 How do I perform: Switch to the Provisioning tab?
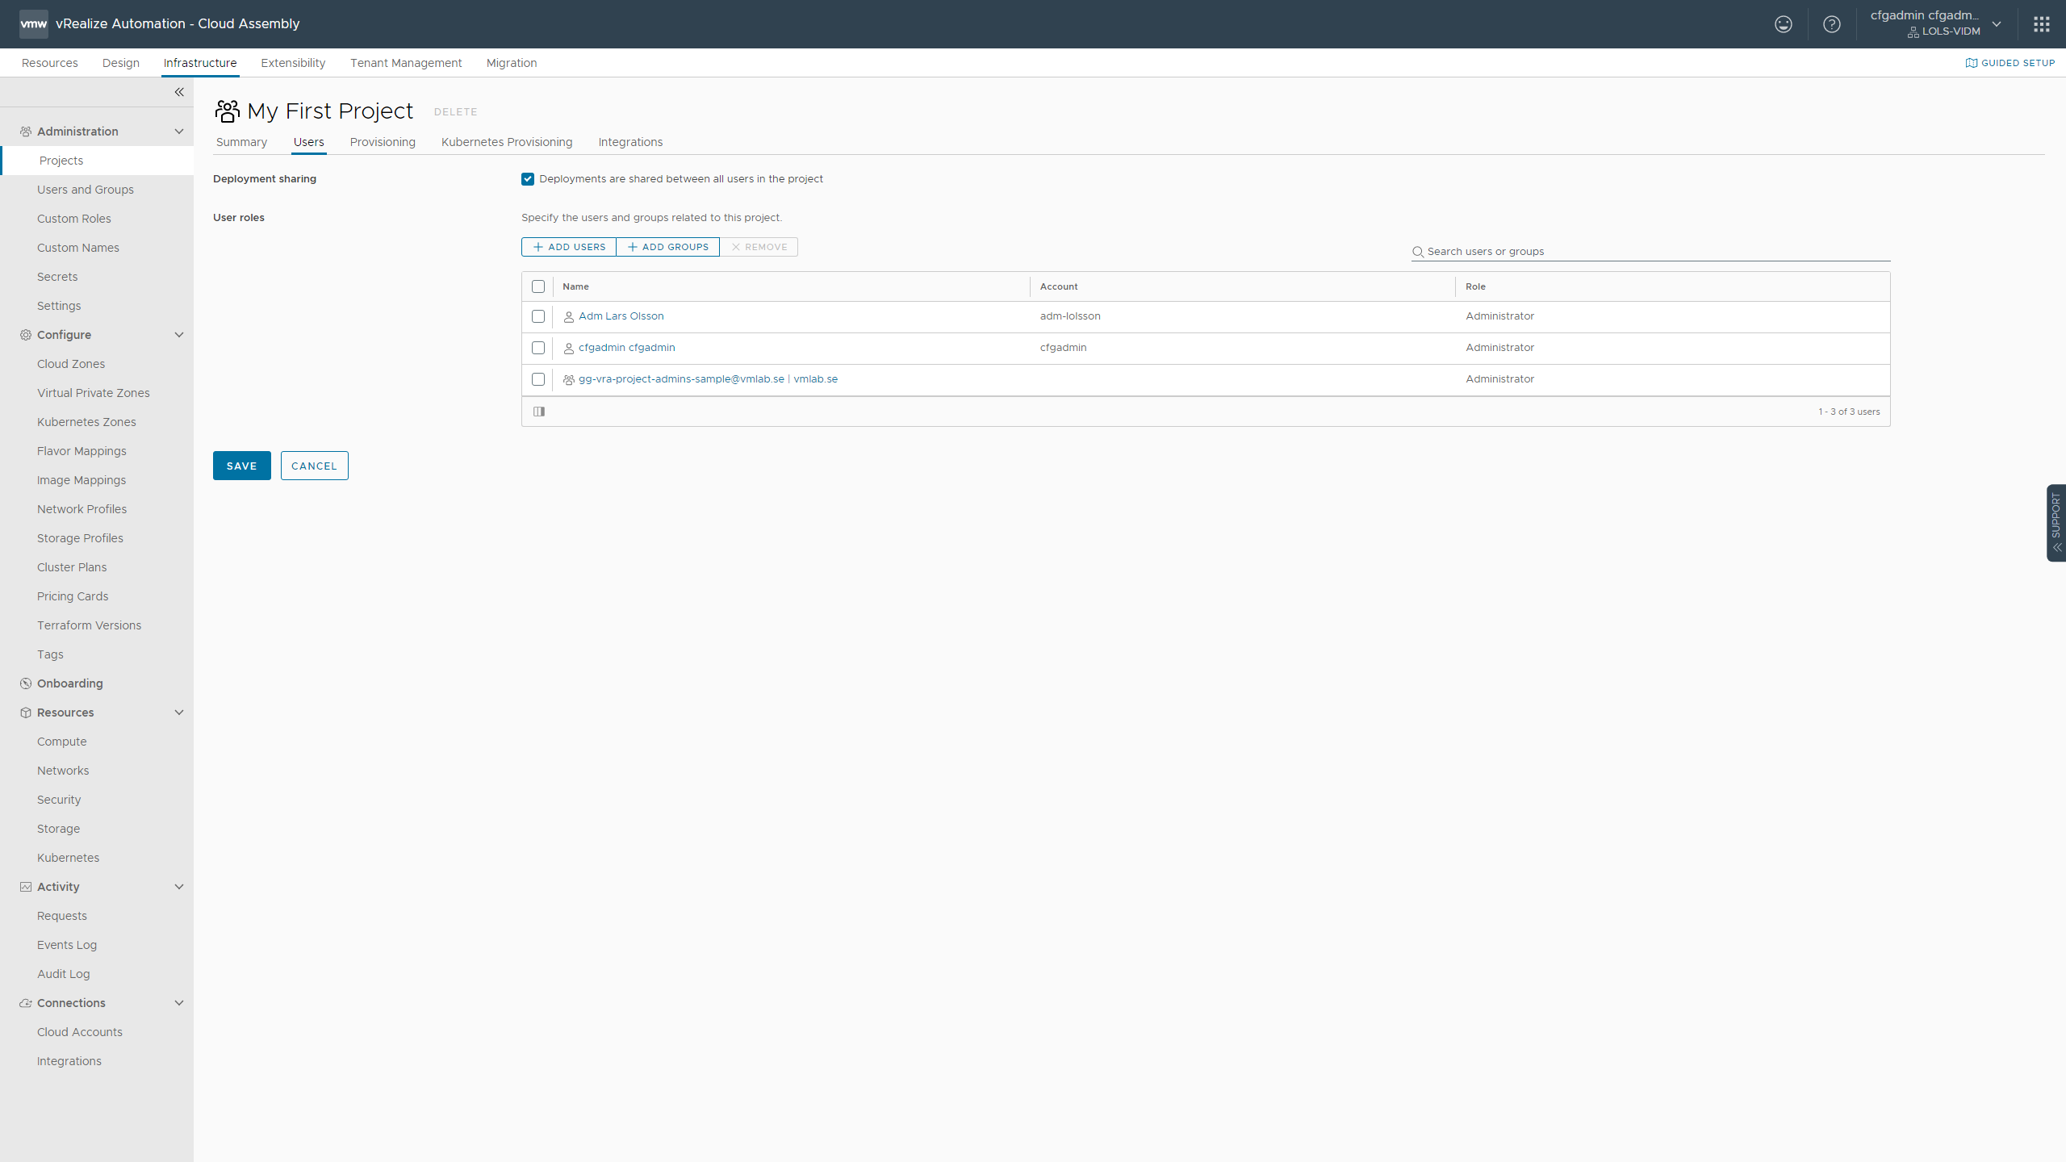pos(383,142)
